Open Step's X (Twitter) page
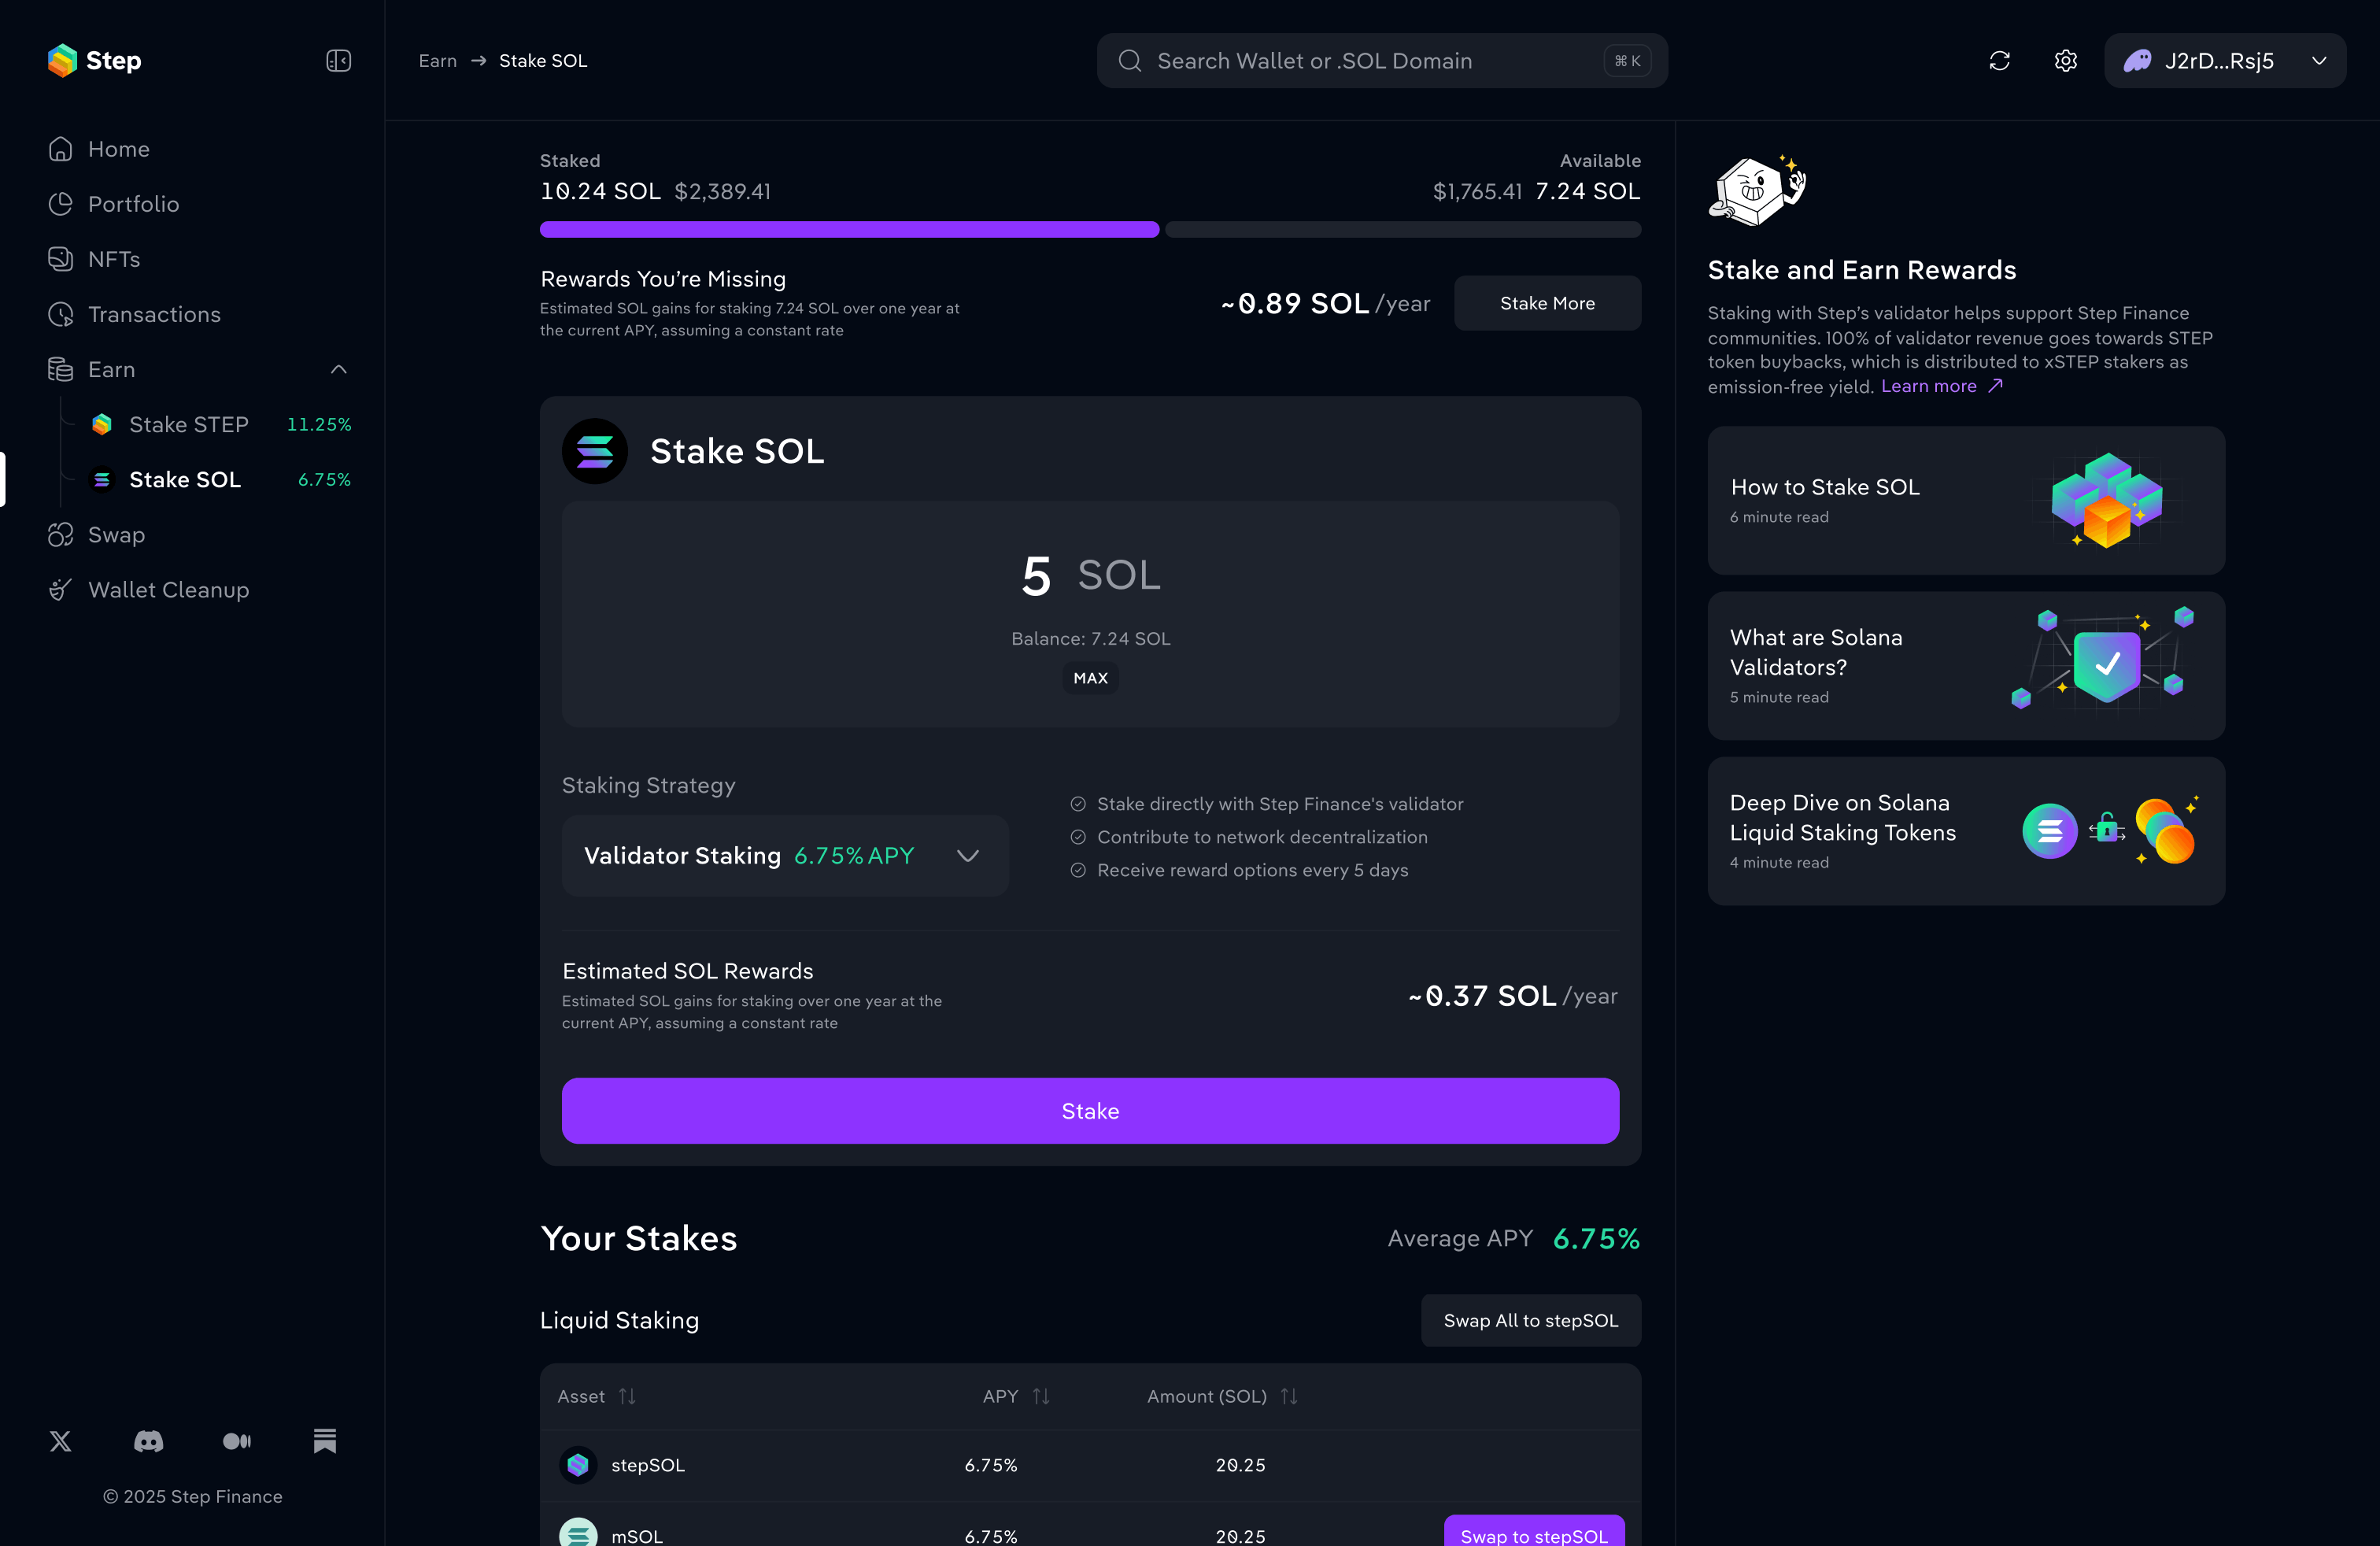 pyautogui.click(x=60, y=1441)
